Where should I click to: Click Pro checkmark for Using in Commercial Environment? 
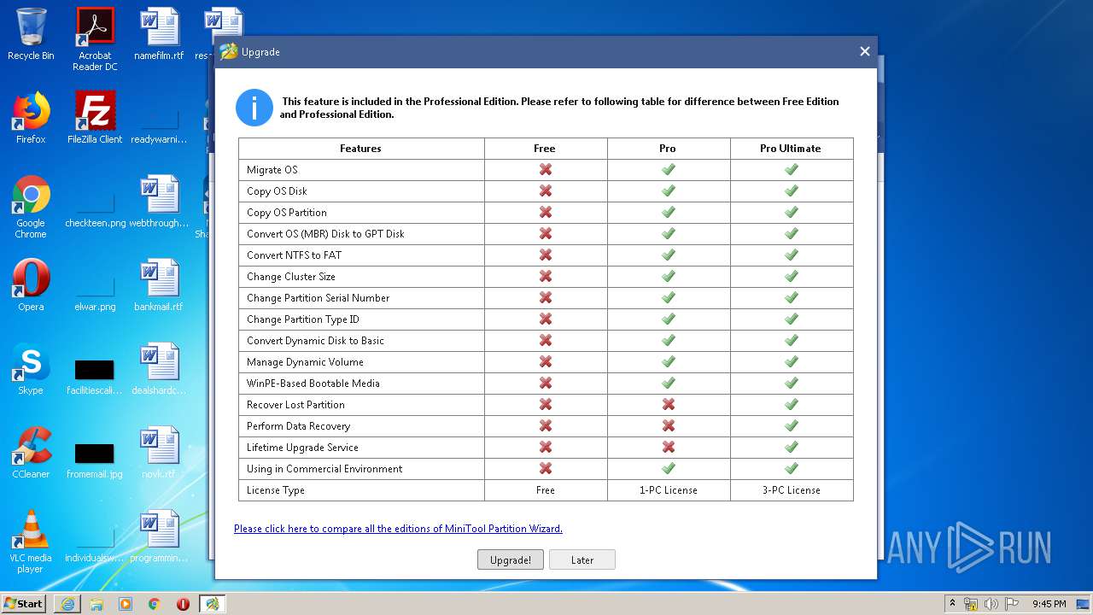[x=669, y=469]
